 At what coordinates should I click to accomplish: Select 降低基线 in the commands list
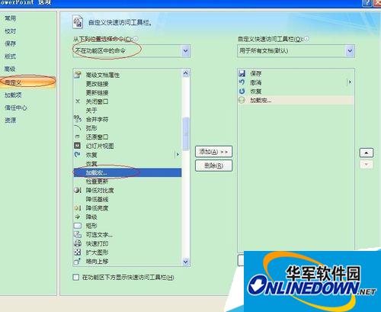pyautogui.click(x=97, y=199)
